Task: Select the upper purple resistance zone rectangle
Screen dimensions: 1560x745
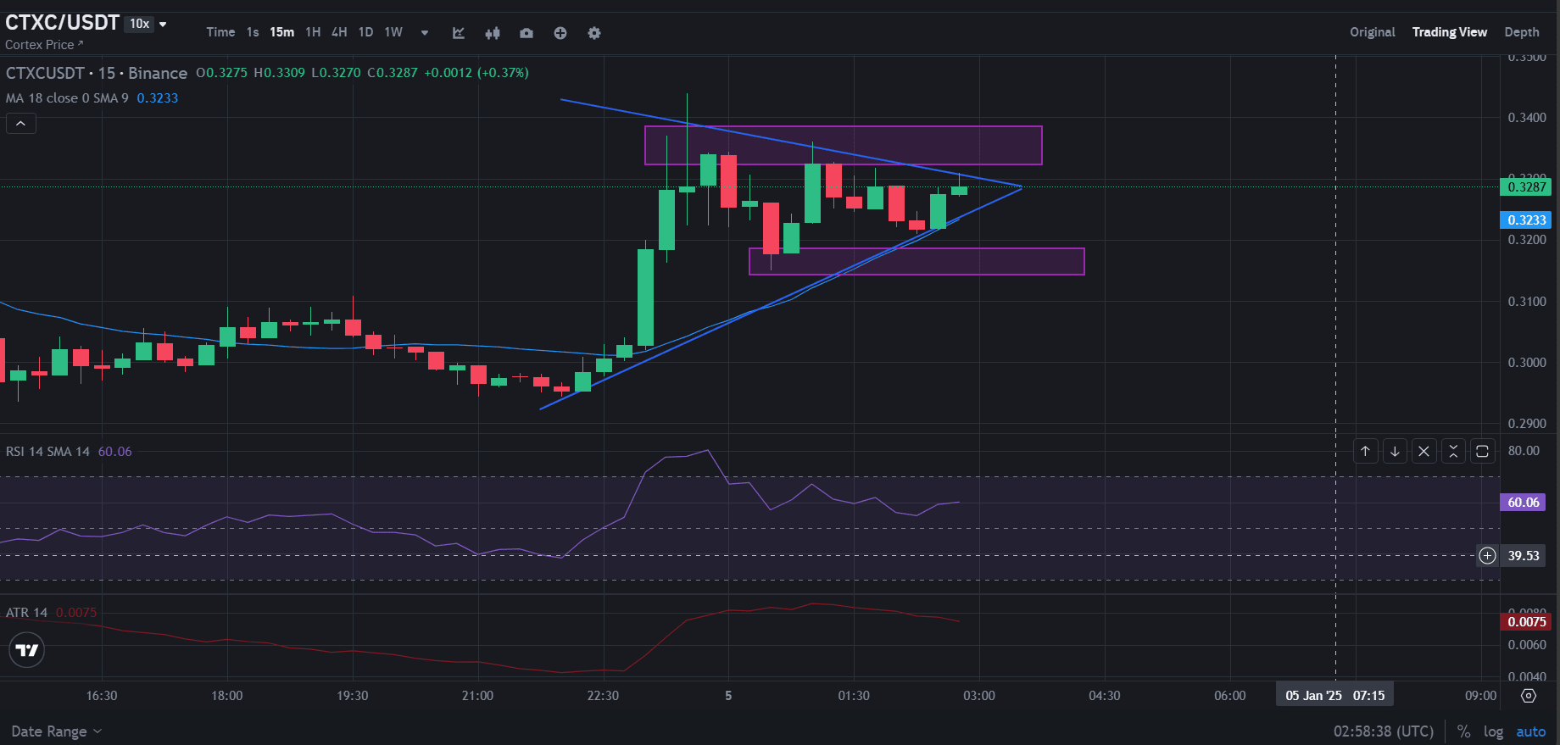Action: (843, 145)
